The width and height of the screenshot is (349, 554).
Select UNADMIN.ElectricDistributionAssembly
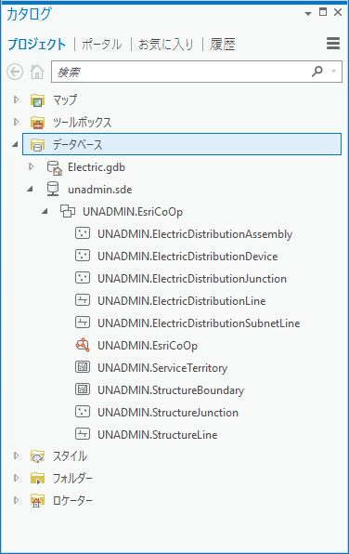click(x=195, y=234)
